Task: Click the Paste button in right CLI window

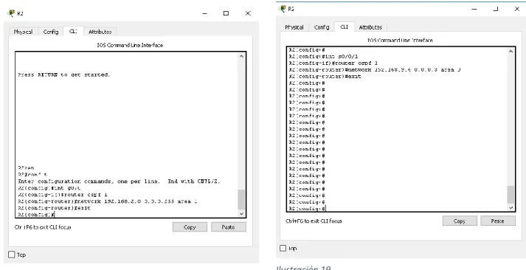Action: click(498, 221)
